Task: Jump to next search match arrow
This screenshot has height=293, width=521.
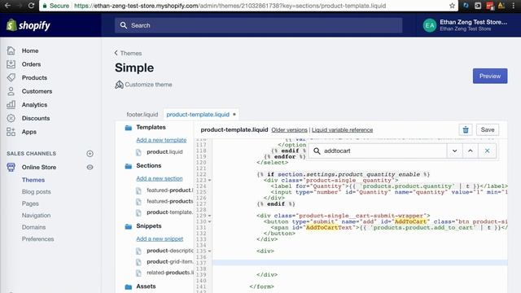Action: 454,151
